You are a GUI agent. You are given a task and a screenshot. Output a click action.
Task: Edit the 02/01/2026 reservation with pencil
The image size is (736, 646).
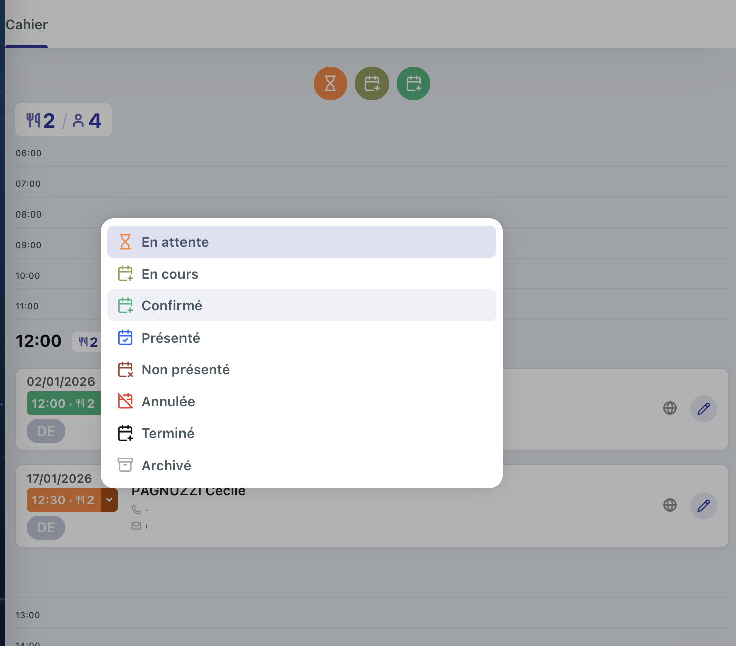[703, 408]
